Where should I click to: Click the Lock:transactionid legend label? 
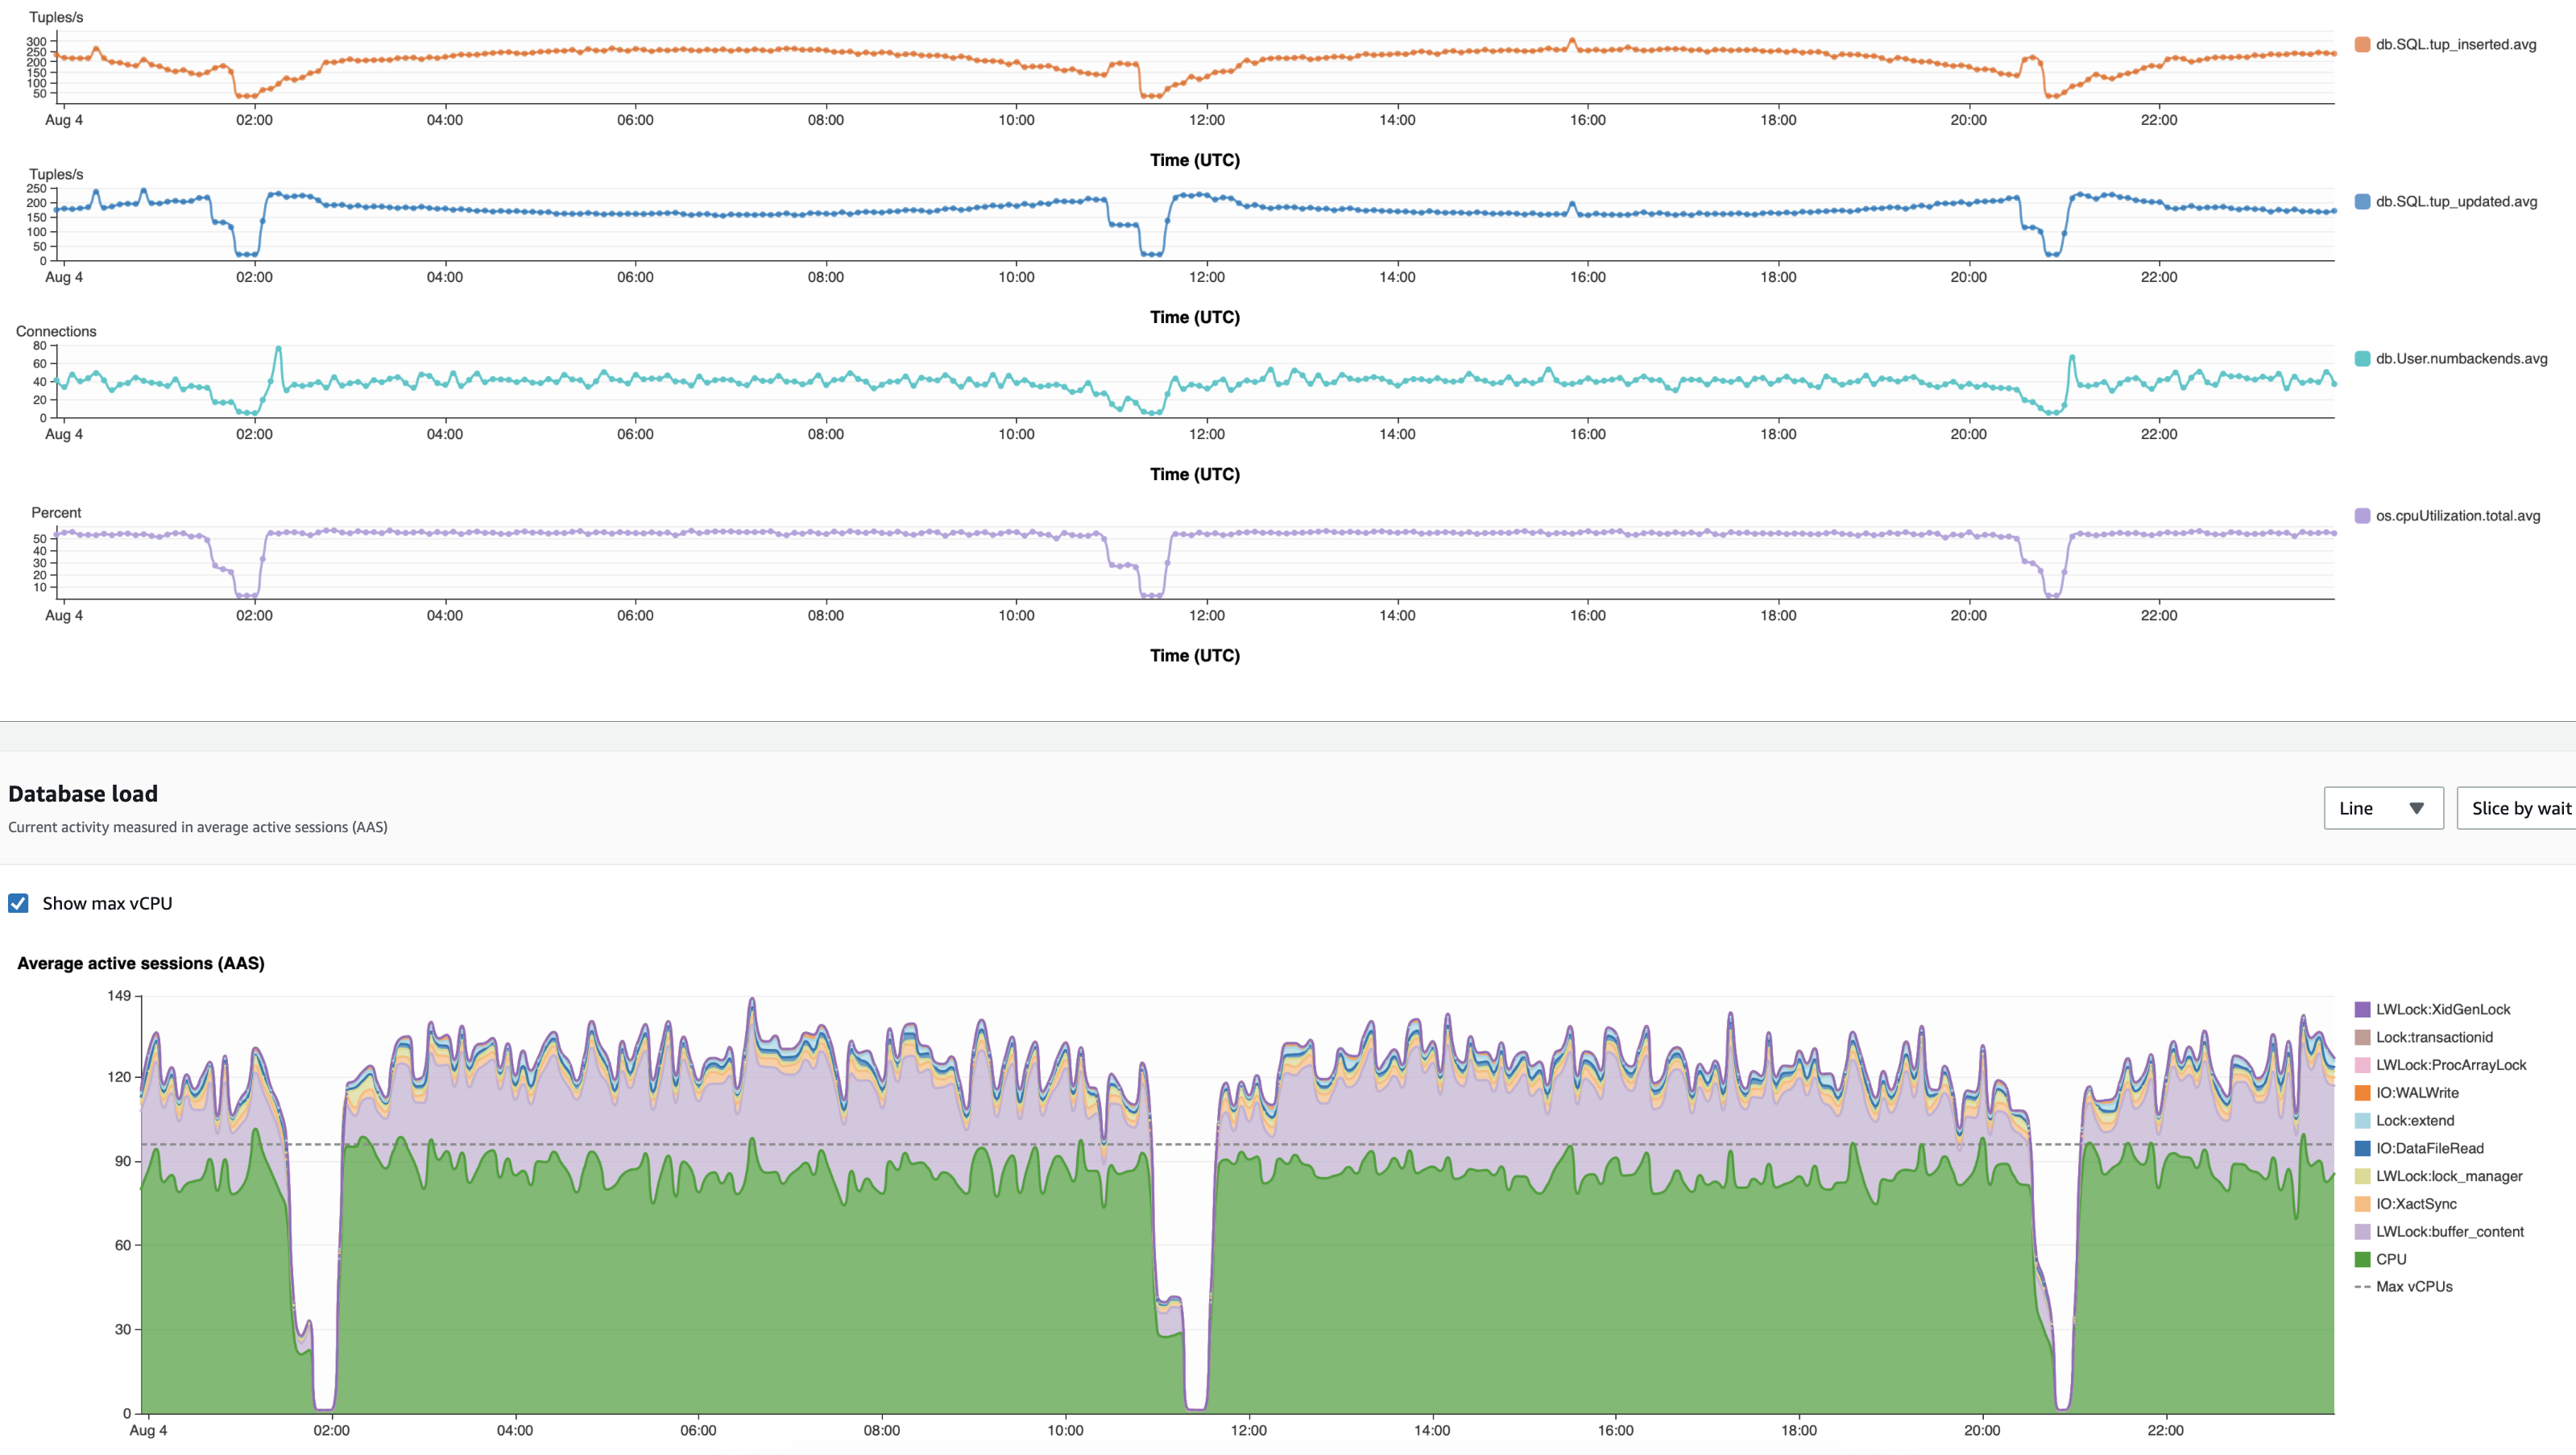2434,1037
